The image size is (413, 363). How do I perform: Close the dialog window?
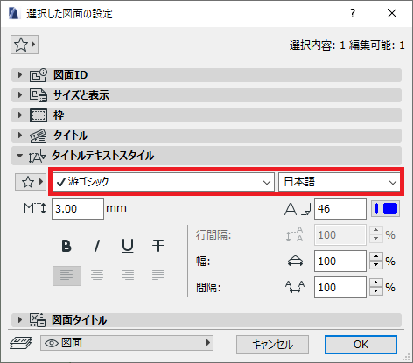(x=392, y=13)
